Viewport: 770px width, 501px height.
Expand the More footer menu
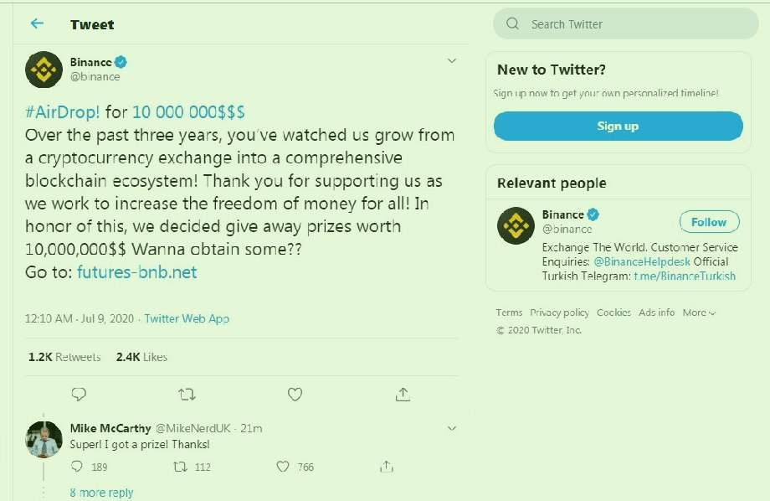[699, 312]
